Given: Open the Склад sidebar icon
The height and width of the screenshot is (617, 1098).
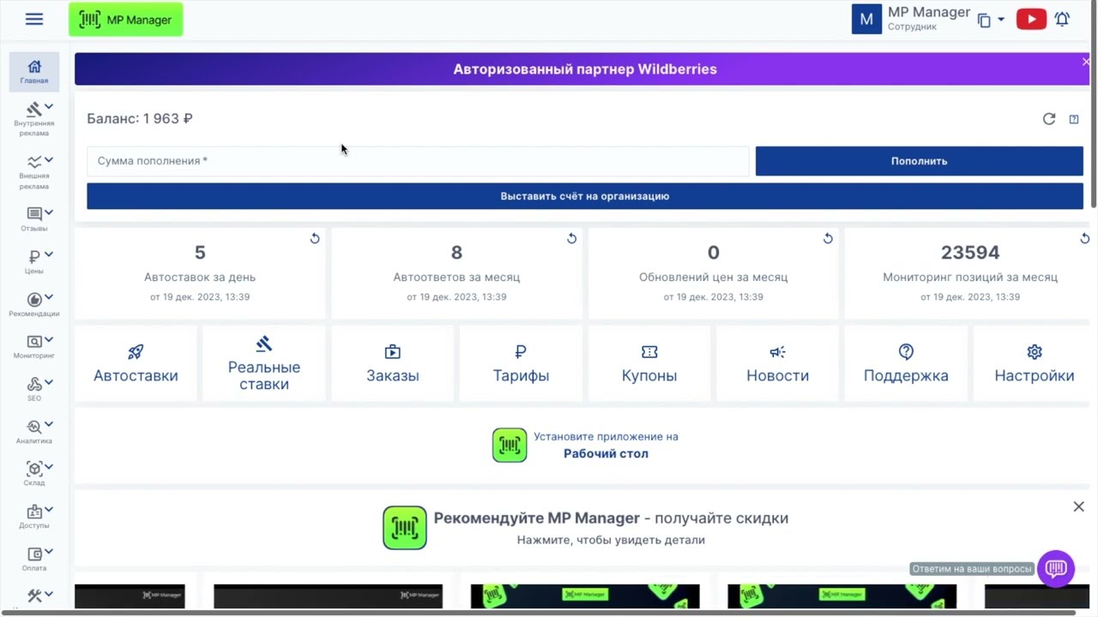Looking at the screenshot, I should tap(34, 469).
